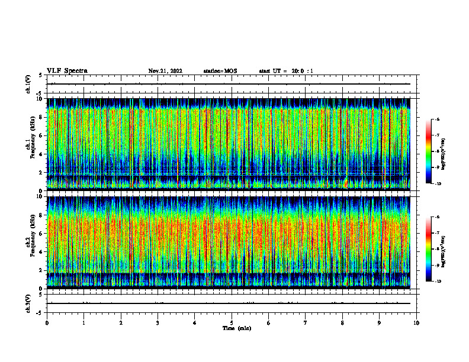469x362 pixels.
Task: Click the time axis tick label "8"
Action: 342,323
